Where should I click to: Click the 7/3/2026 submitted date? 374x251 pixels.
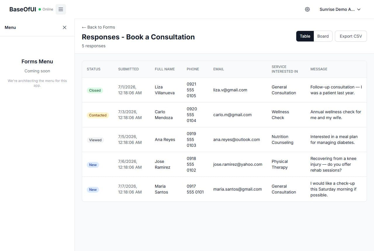(130, 115)
